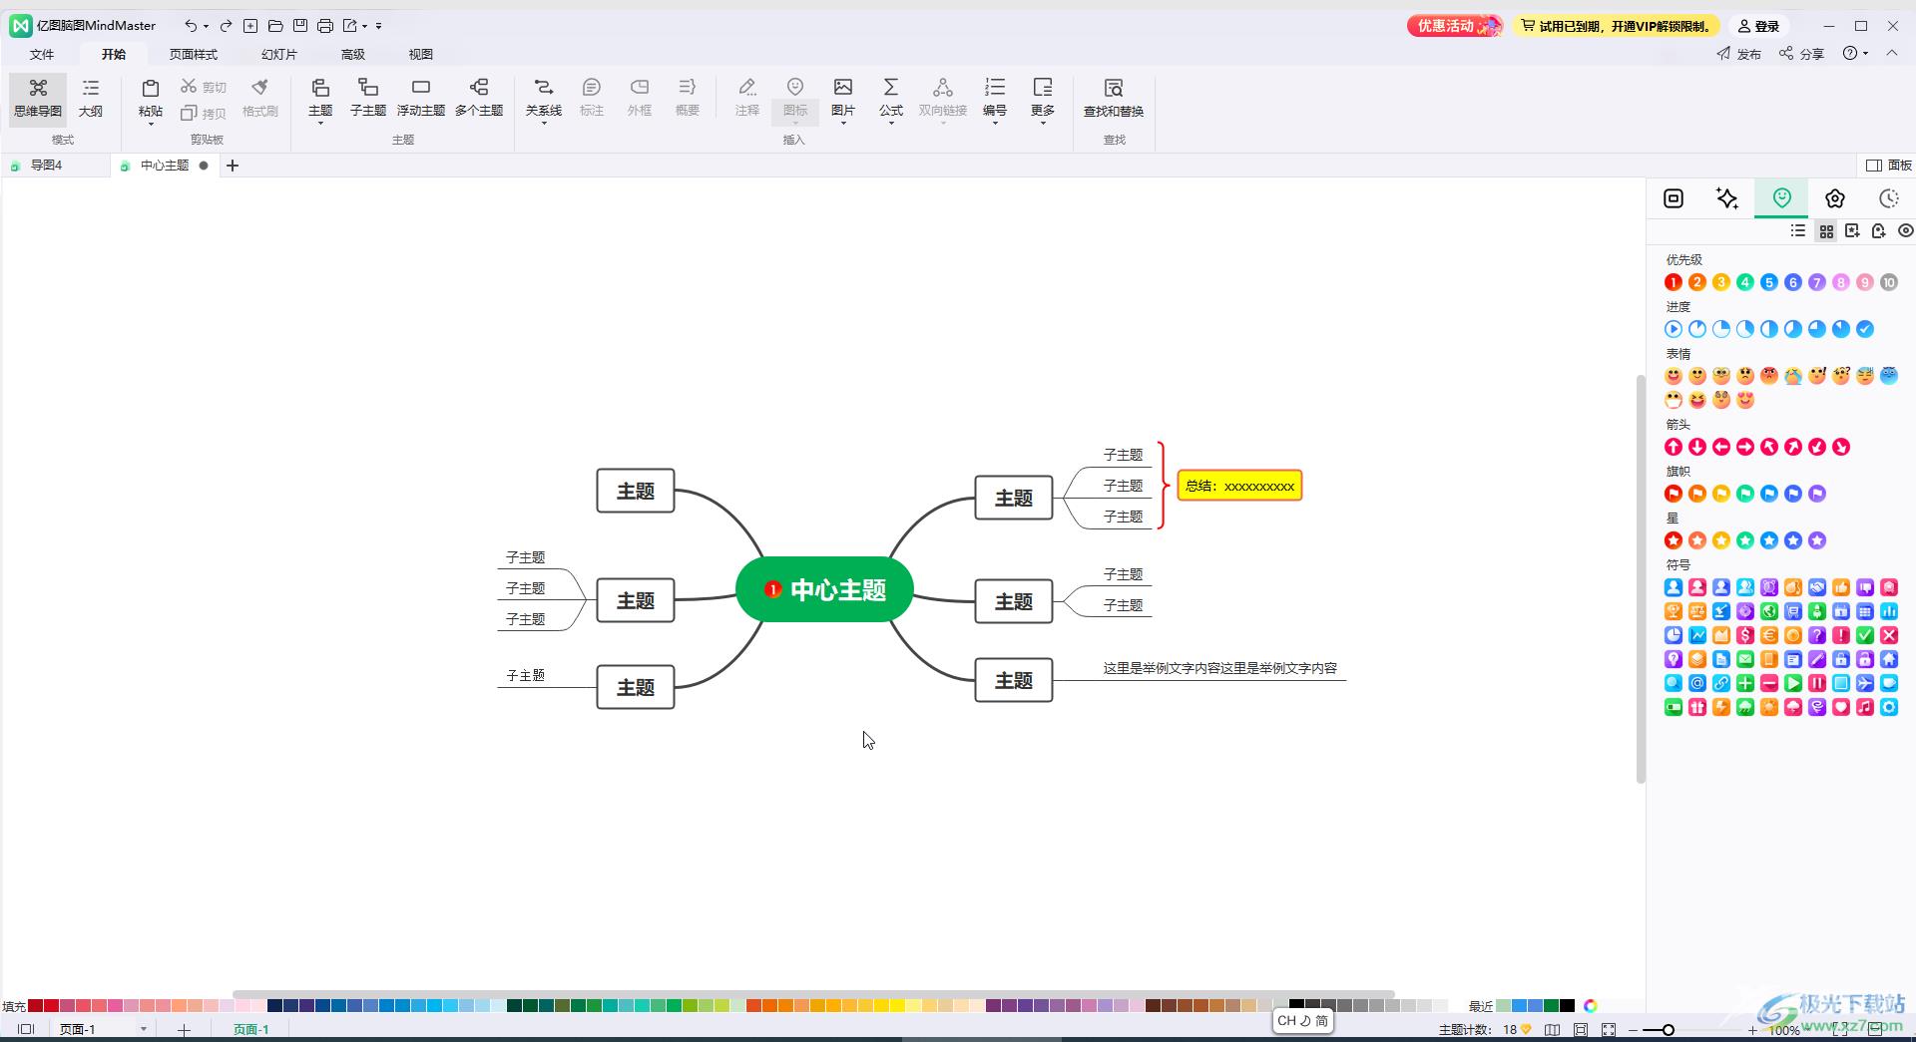Select the completed checkmark progress icon
The height and width of the screenshot is (1042, 1916).
click(x=1865, y=329)
